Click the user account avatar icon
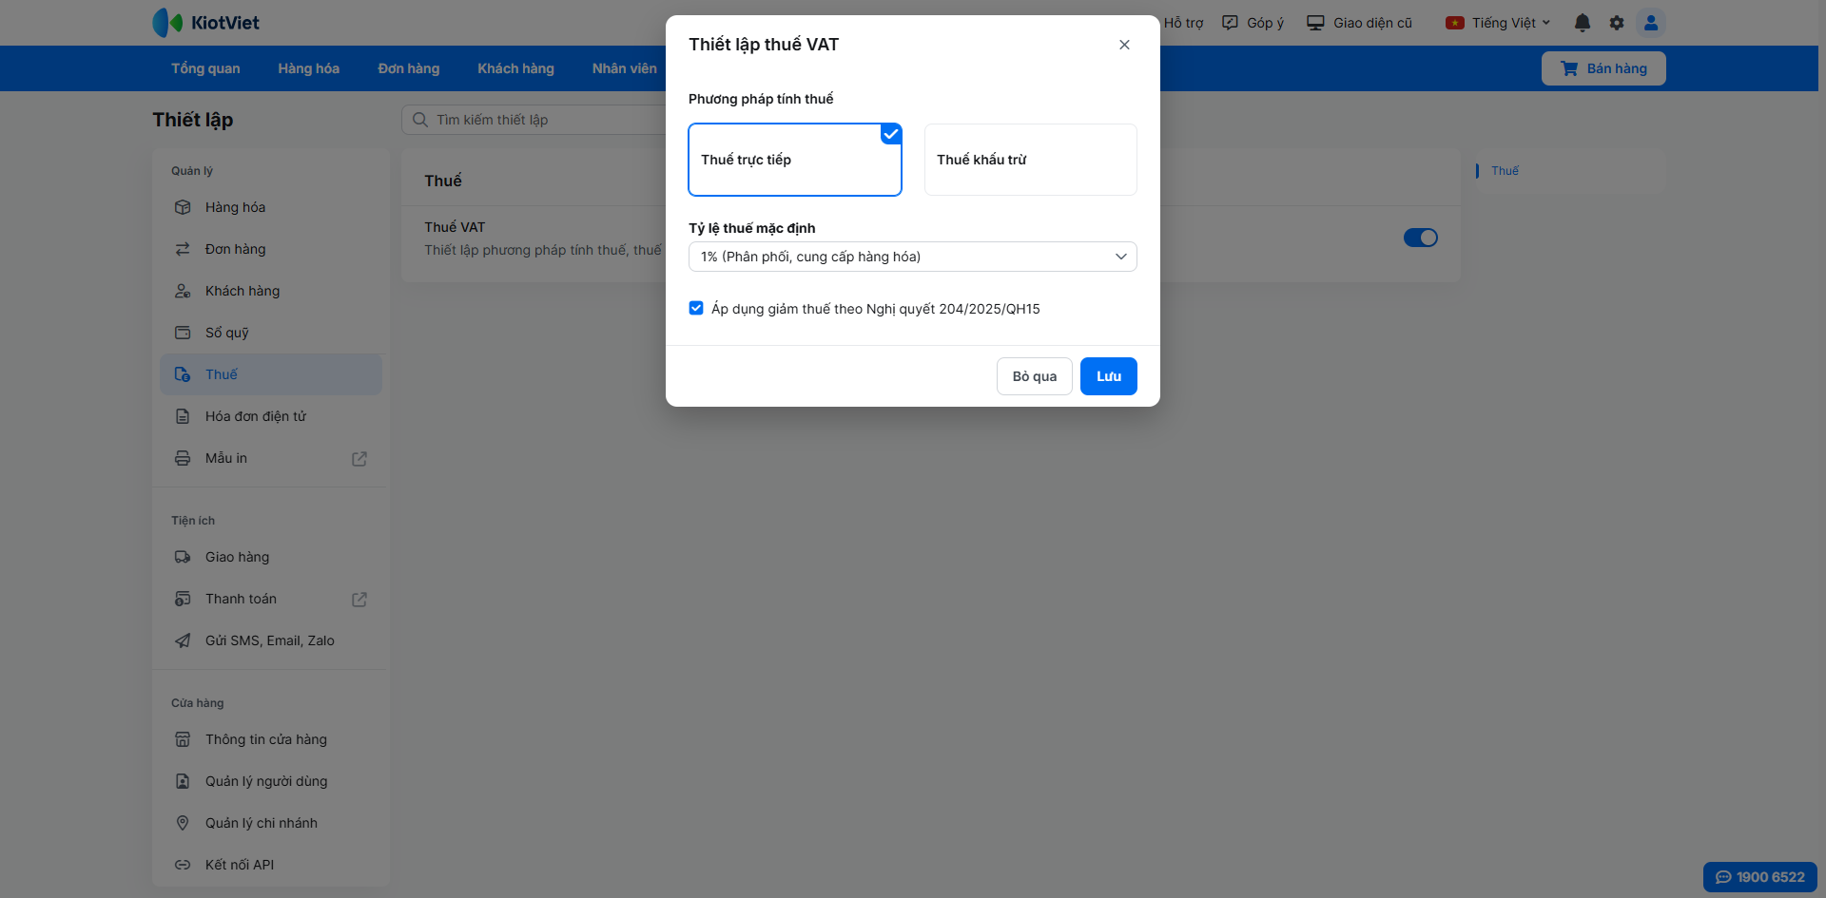Viewport: 1826px width, 898px height. pos(1651,23)
